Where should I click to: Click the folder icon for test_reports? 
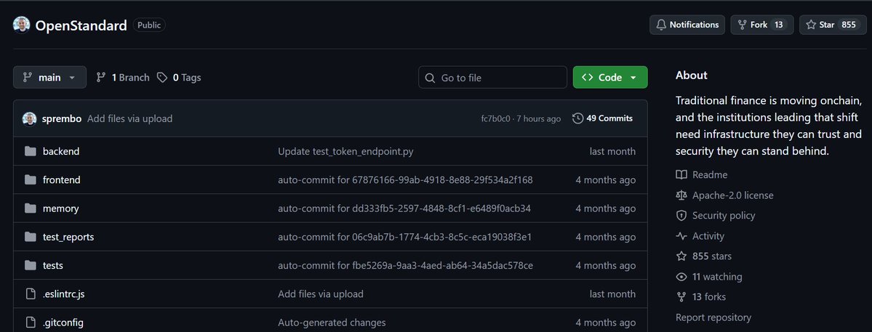coord(31,237)
